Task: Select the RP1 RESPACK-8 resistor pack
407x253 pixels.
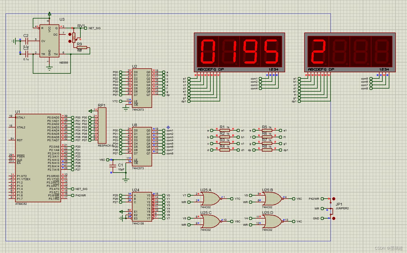Action: [x=102, y=125]
